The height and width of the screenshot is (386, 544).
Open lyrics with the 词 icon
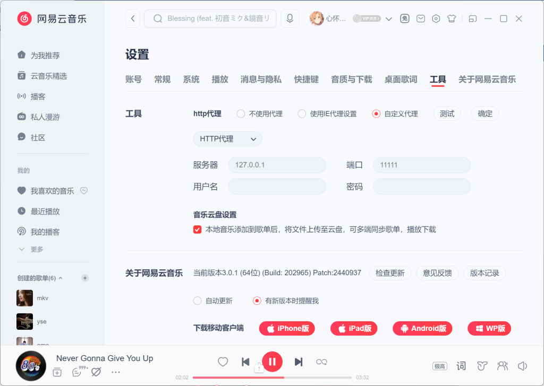461,365
